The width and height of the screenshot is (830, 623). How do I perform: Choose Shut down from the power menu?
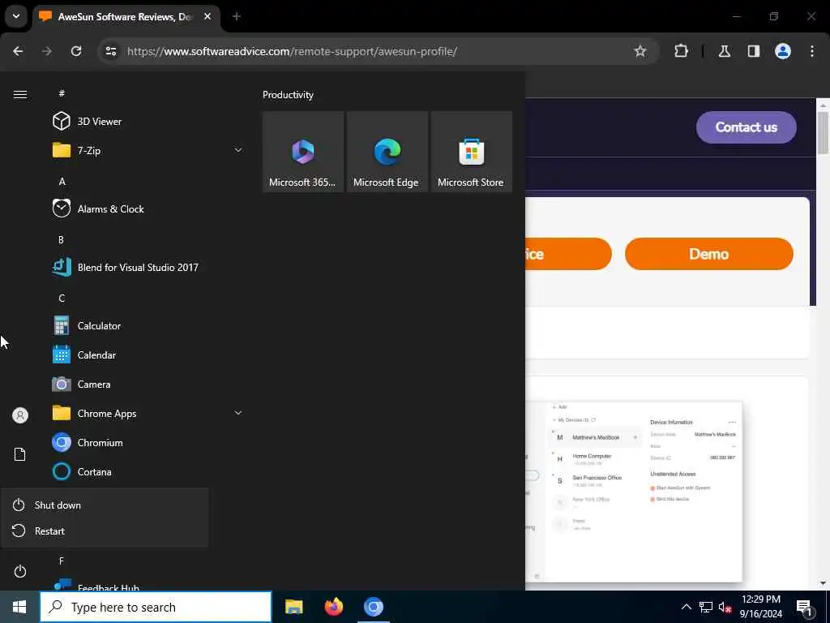105,505
